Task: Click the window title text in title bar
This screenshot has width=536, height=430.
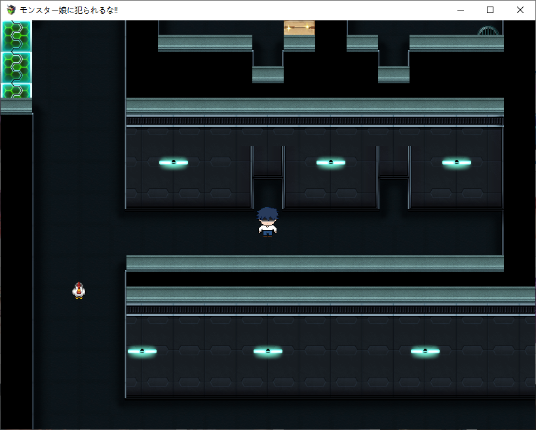Action: point(69,10)
